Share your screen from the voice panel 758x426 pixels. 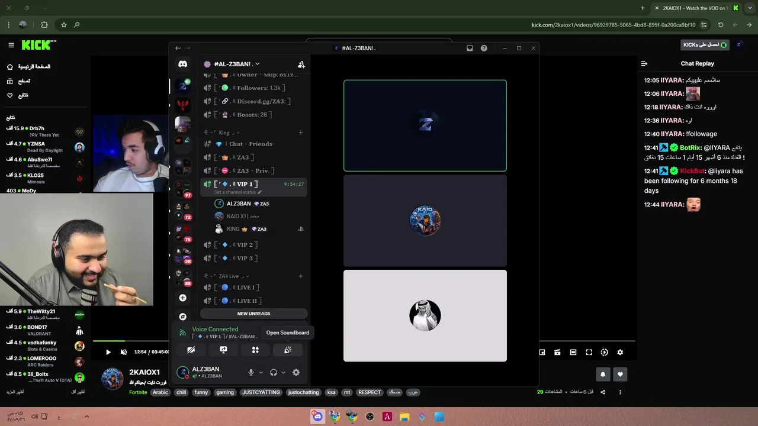223,350
